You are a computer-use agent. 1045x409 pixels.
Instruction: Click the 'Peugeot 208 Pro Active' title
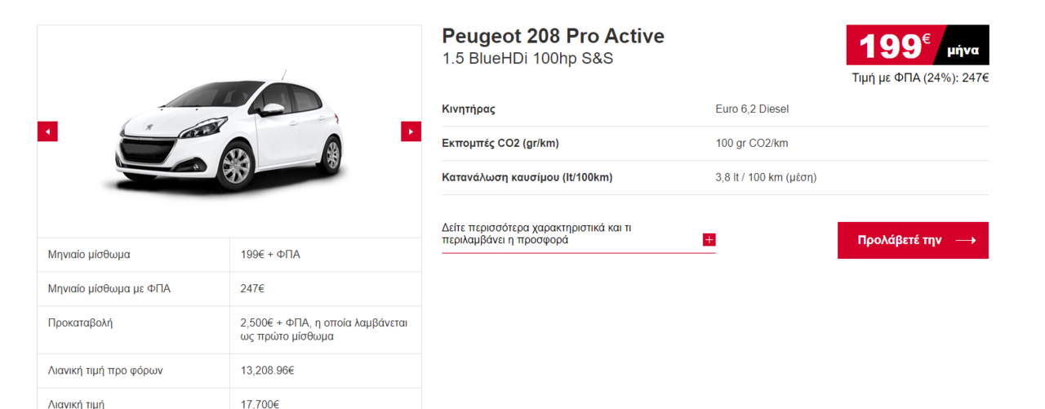pos(553,36)
